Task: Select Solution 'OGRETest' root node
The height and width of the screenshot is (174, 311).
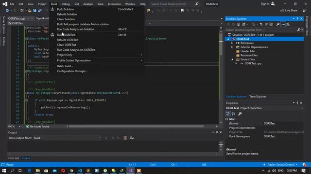Action: pos(253,35)
